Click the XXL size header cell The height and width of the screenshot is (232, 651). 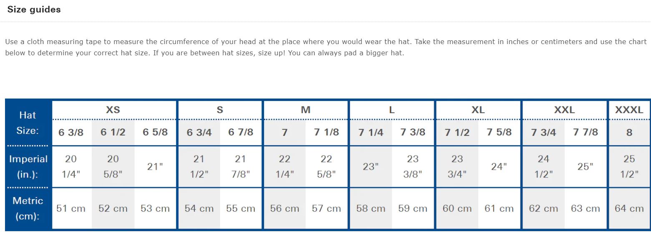tap(564, 110)
